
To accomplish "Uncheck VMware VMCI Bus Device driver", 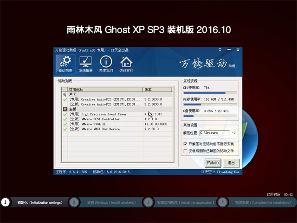I will click(x=65, y=129).
